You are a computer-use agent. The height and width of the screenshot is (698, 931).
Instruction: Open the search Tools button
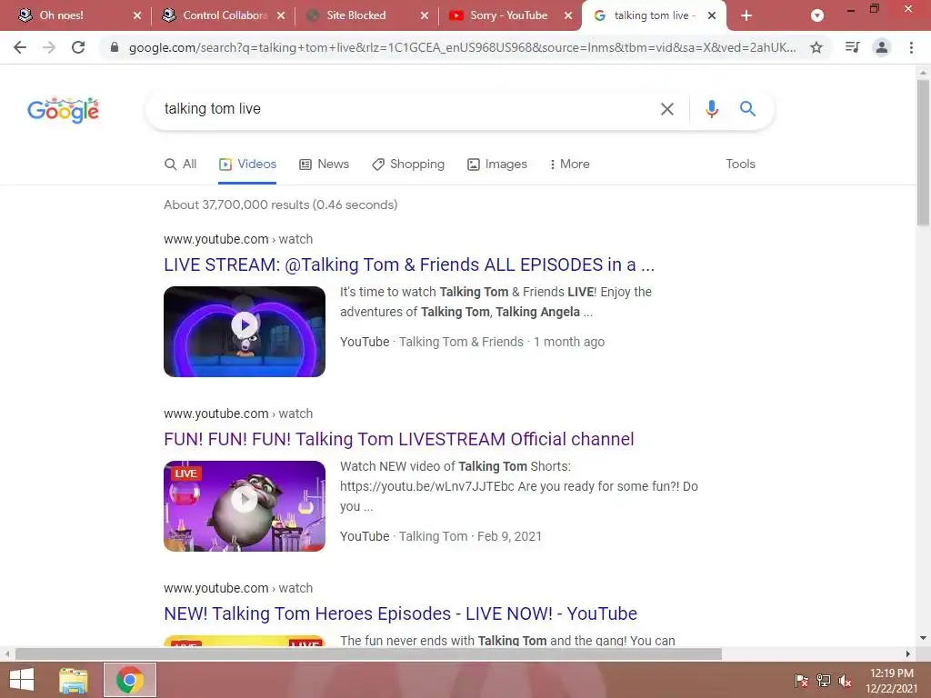[x=740, y=165]
